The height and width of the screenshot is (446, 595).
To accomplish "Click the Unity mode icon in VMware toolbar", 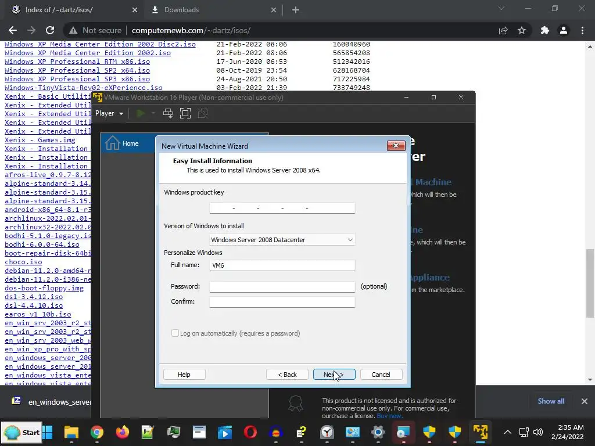I will coord(203,113).
